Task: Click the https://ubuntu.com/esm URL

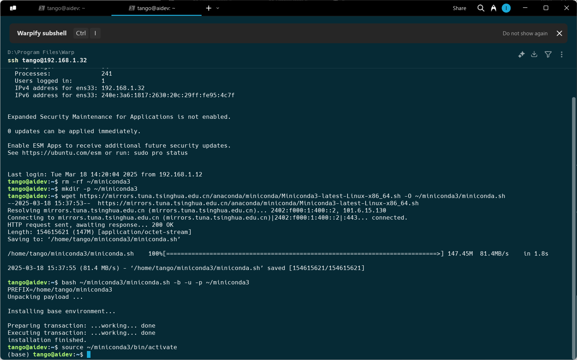Action: pos(62,153)
